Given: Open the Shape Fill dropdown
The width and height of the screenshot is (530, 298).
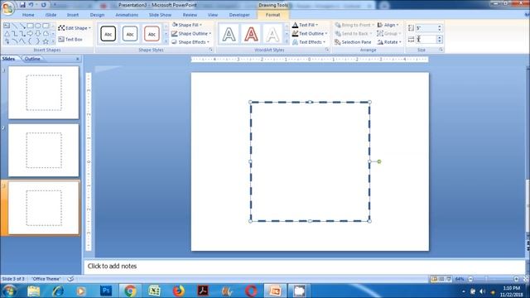Looking at the screenshot, I should point(186,25).
